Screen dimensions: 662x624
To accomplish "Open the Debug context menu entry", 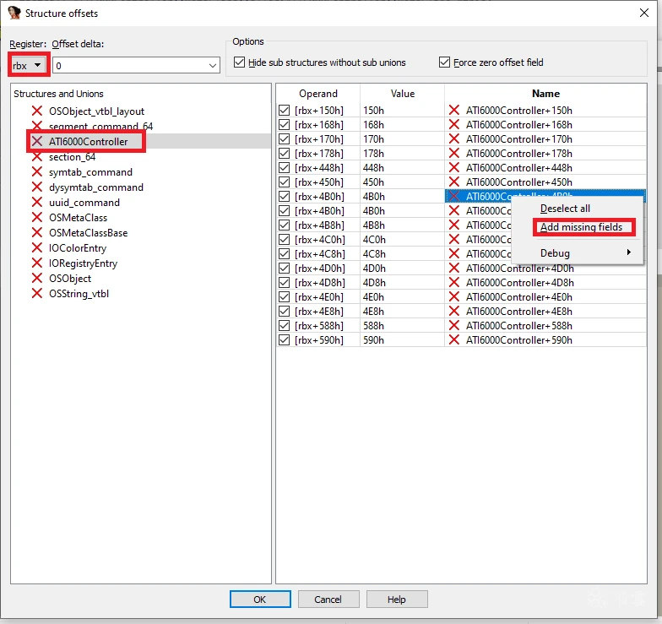I will [555, 253].
